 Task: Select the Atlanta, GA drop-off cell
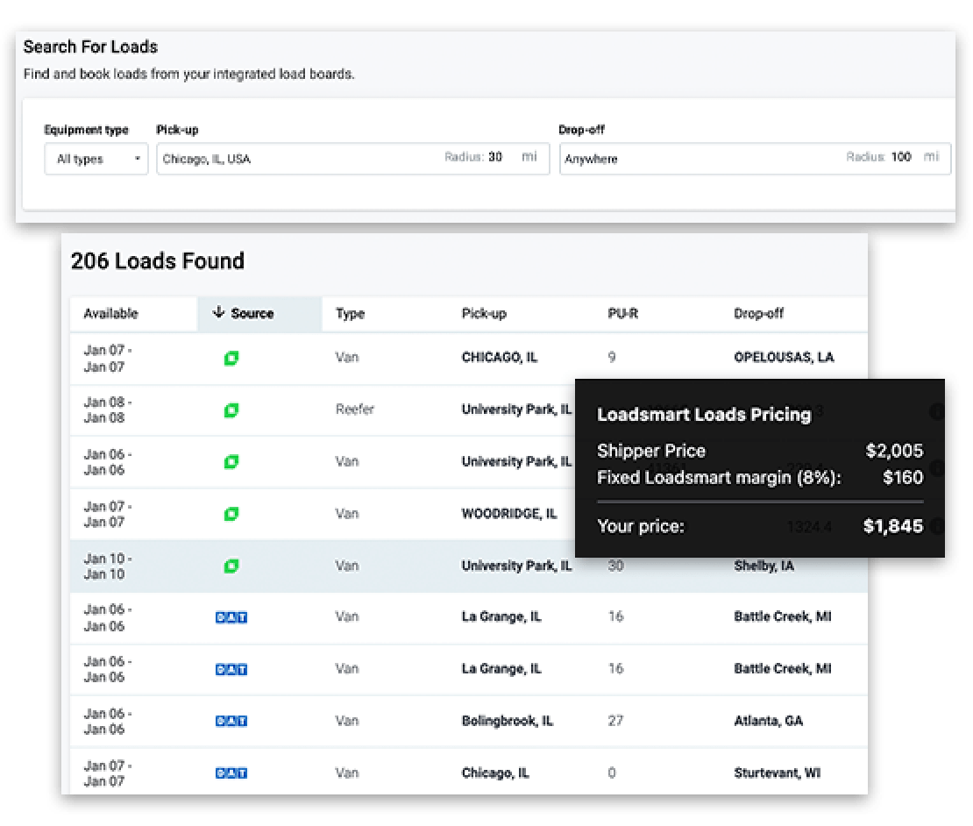[768, 721]
